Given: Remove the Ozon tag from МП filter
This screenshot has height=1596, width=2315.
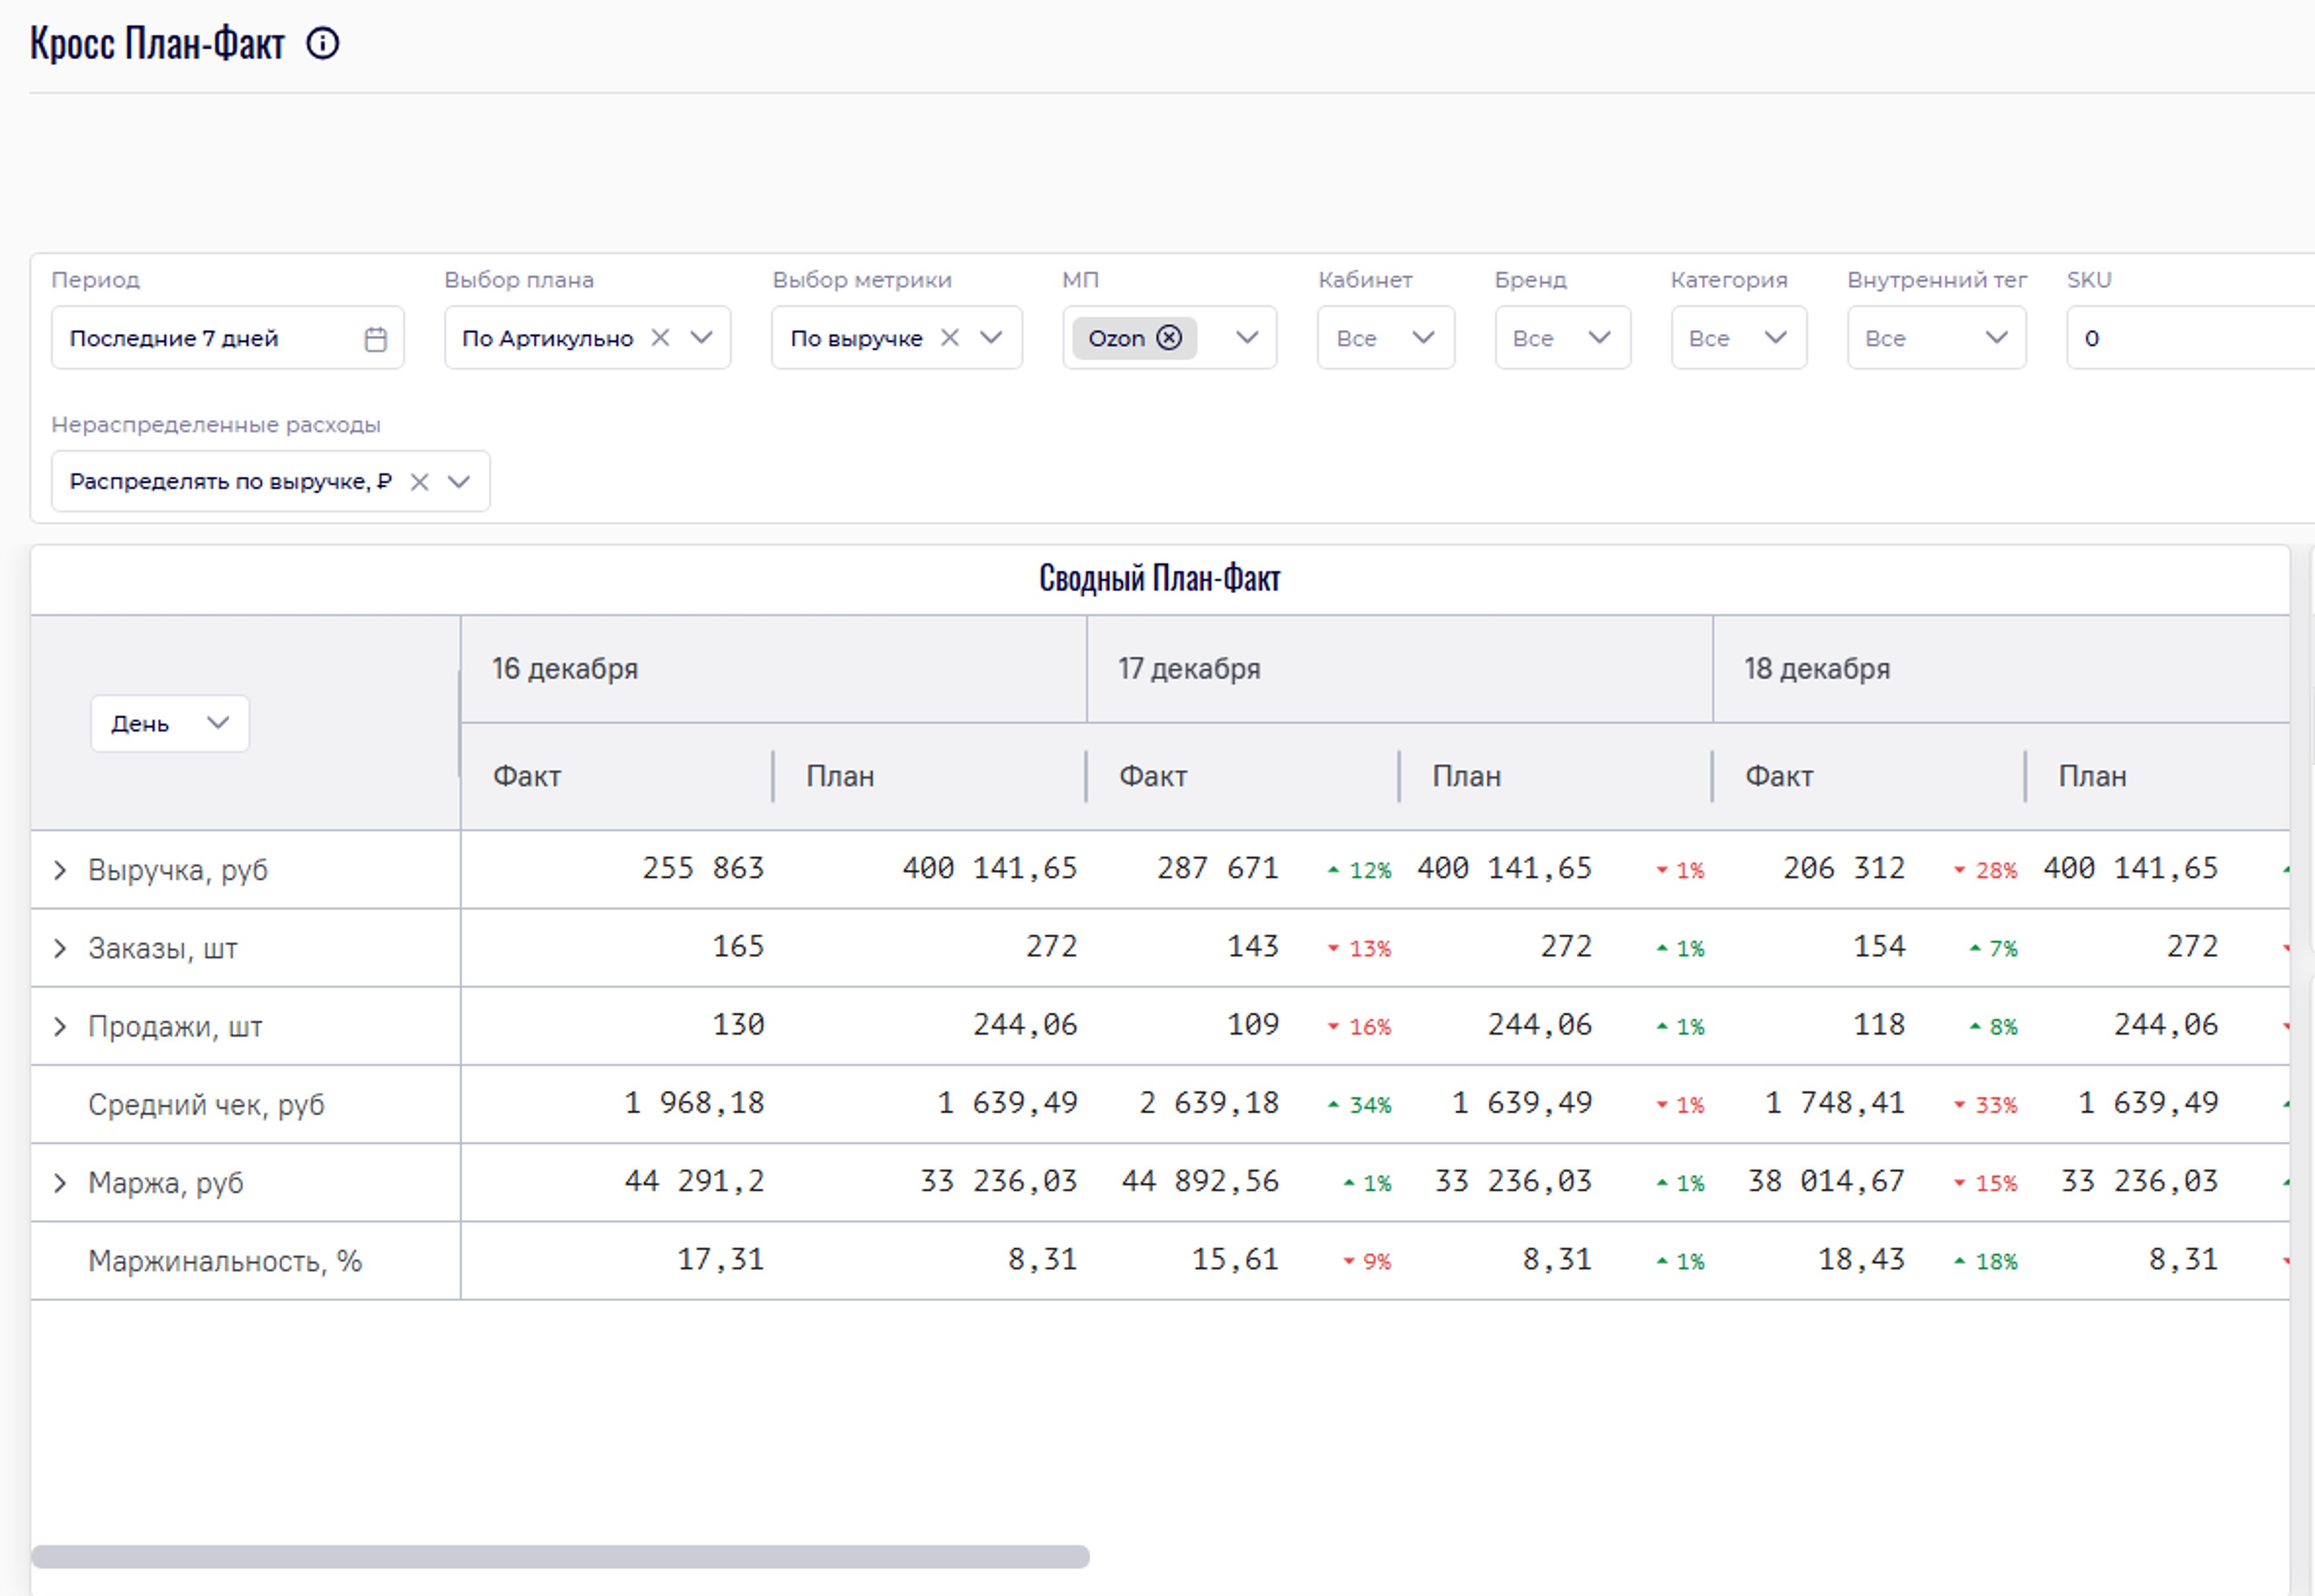Looking at the screenshot, I should point(1168,338).
